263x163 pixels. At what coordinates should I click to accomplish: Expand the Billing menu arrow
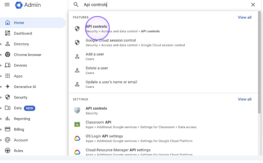pos(1,129)
